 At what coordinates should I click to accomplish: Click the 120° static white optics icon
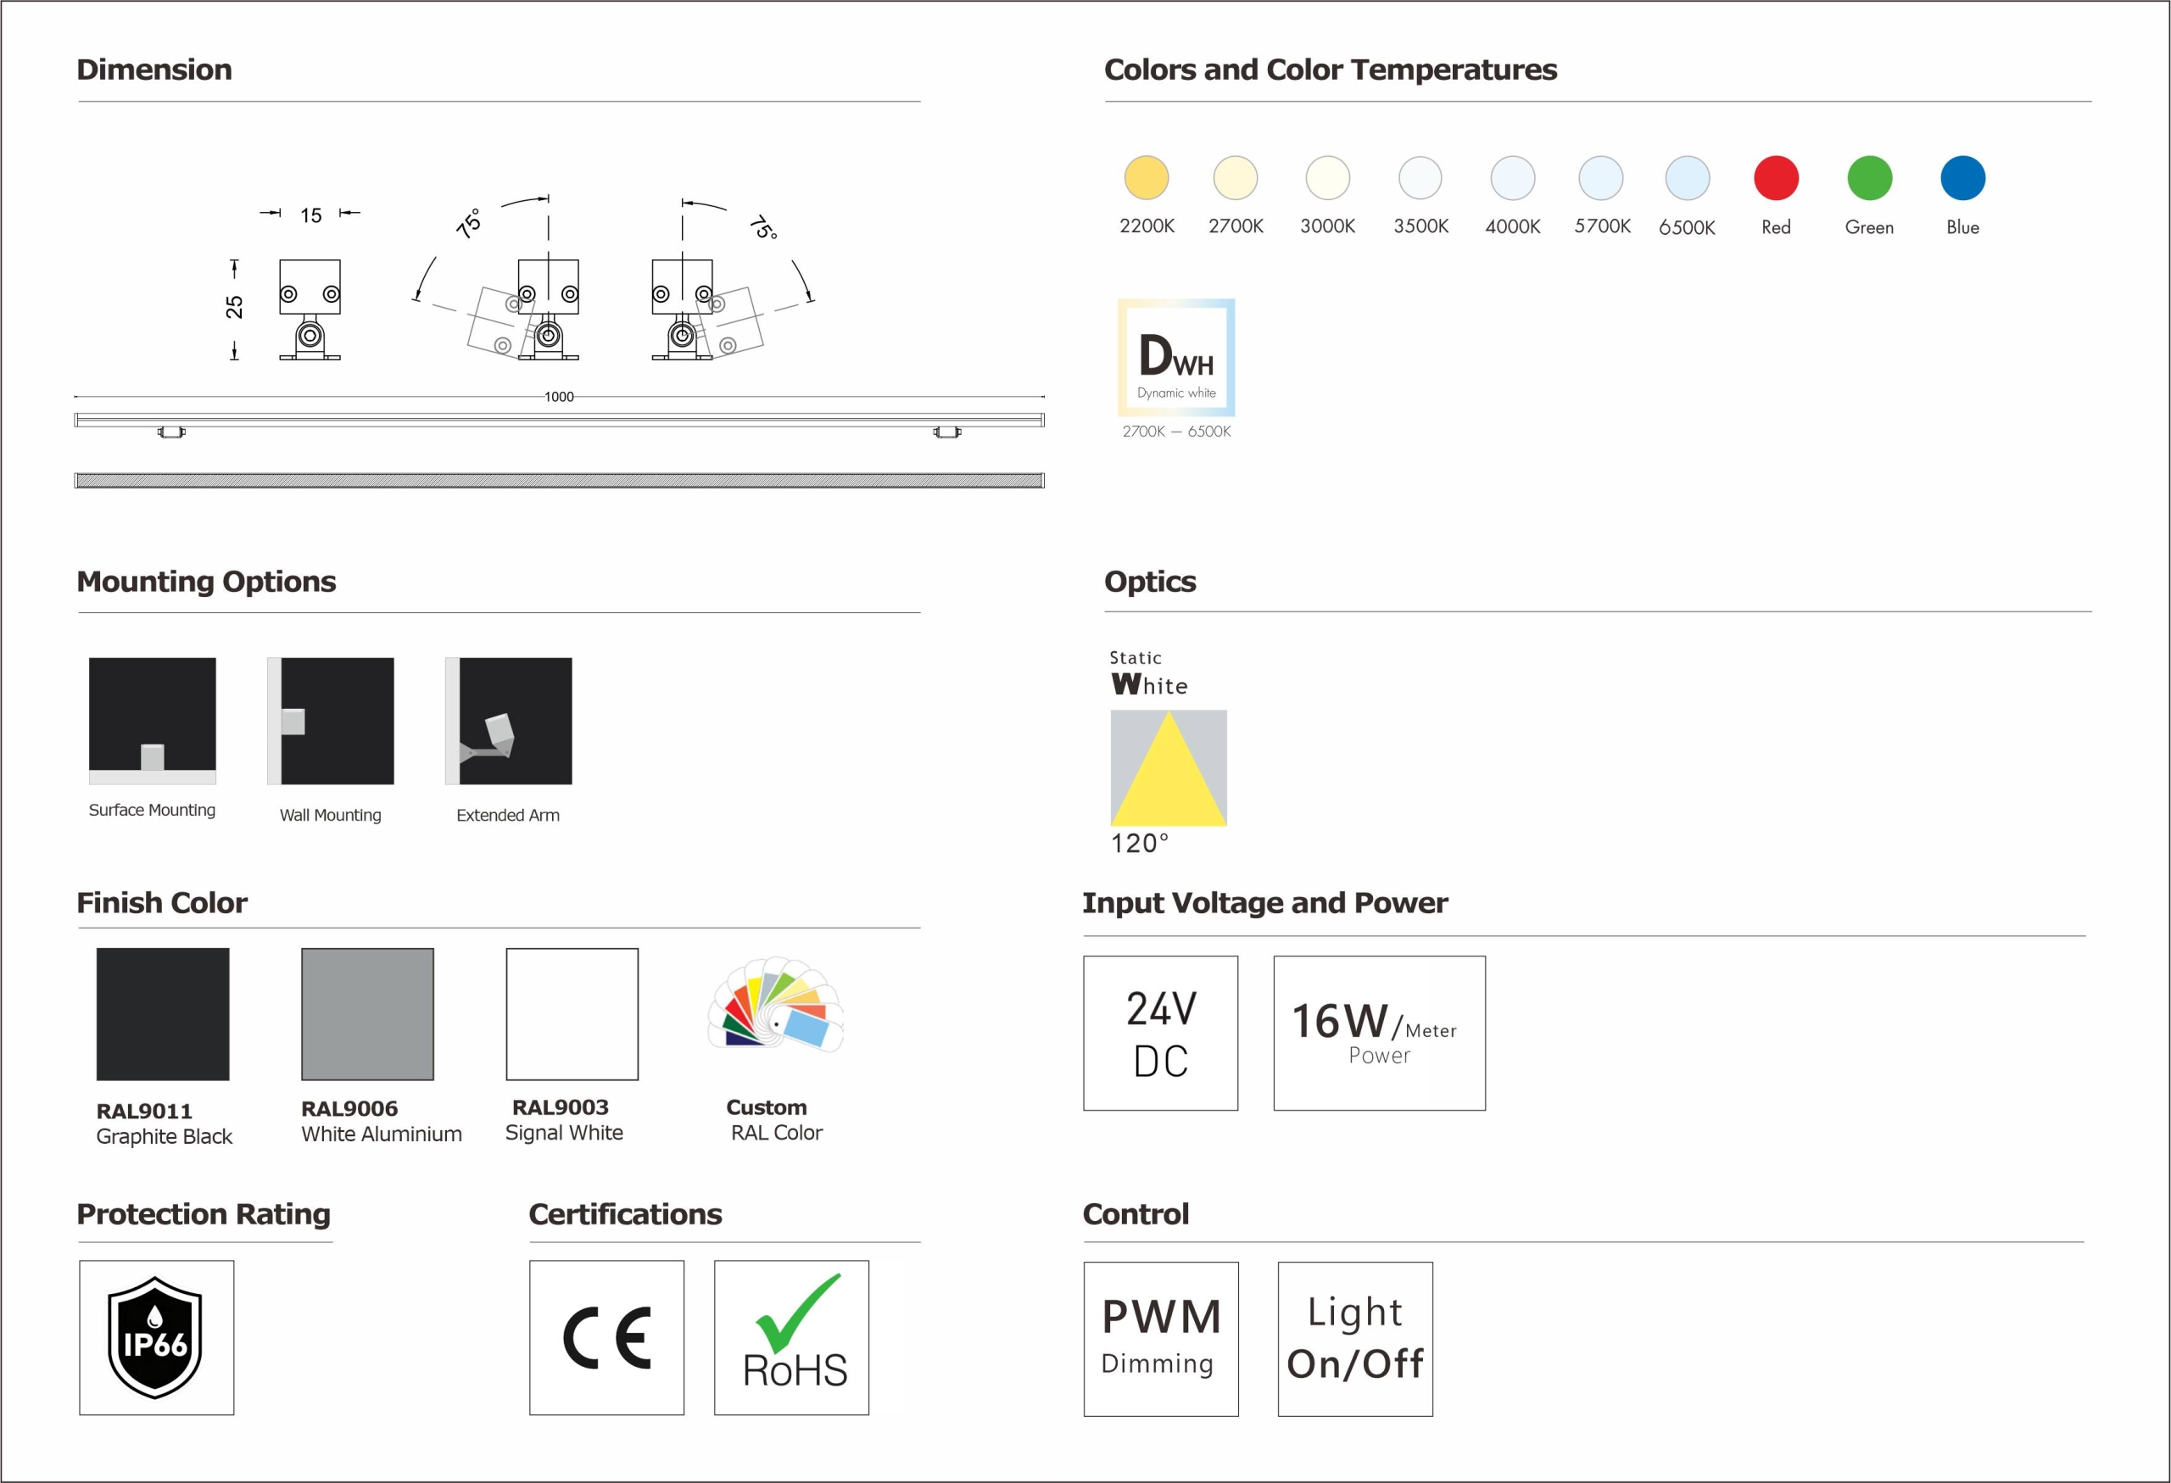coord(1169,767)
